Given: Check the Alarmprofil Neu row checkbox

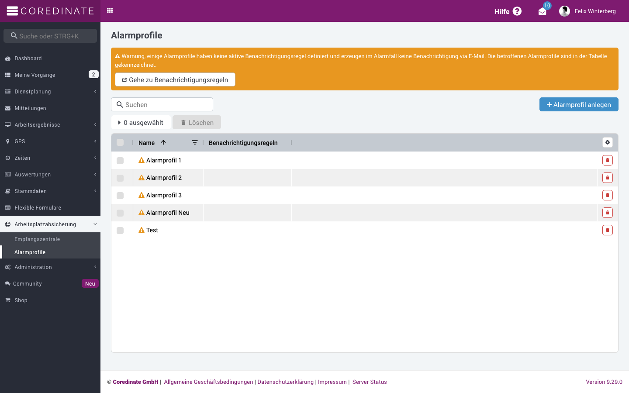Looking at the screenshot, I should [x=120, y=213].
